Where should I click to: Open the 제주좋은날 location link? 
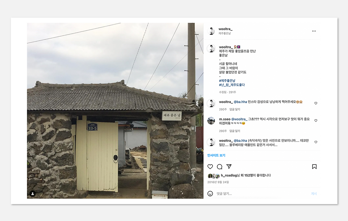(x=225, y=33)
